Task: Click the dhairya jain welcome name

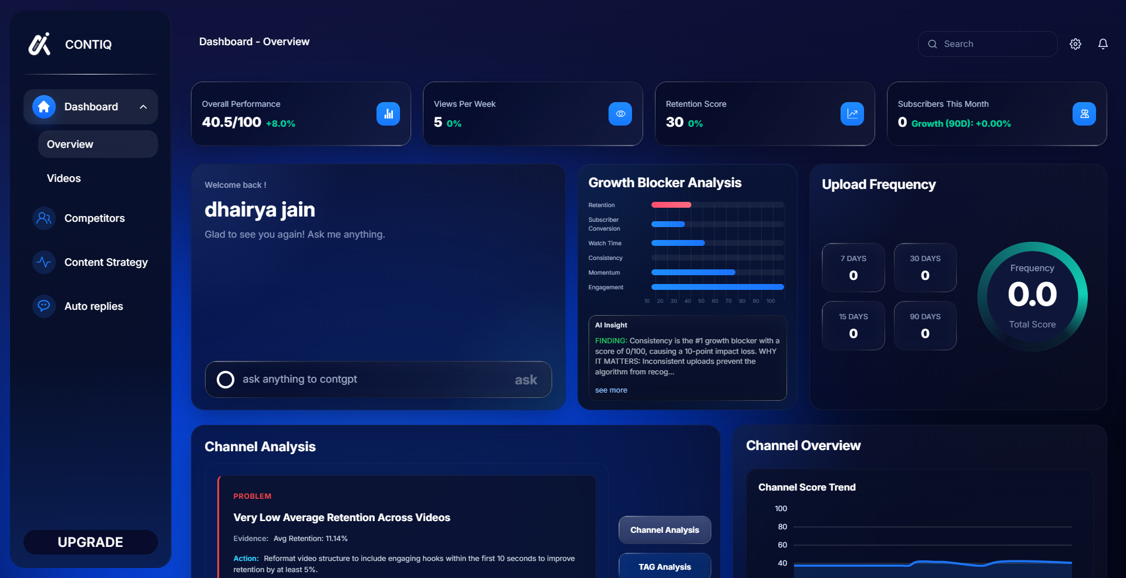Action: tap(260, 209)
